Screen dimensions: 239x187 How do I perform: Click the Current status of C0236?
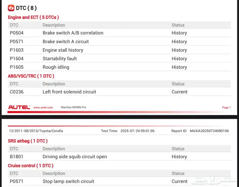[x=179, y=92]
